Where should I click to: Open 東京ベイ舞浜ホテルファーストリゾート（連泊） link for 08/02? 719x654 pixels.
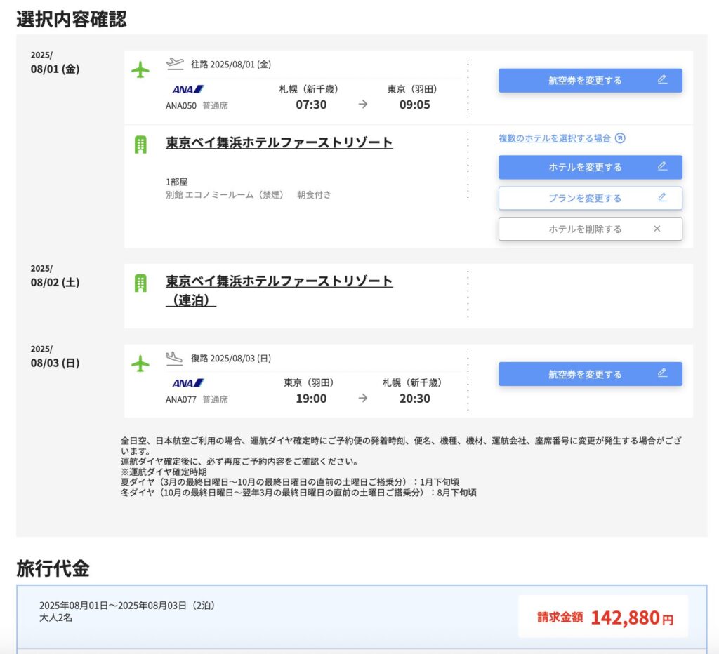pos(279,291)
